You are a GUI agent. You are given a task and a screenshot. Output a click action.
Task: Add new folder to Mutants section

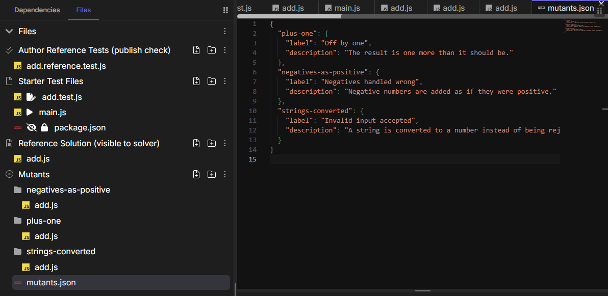(x=211, y=174)
